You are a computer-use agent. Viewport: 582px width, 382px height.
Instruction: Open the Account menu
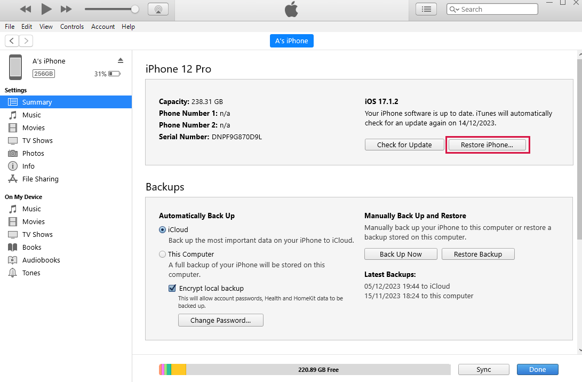pyautogui.click(x=103, y=27)
